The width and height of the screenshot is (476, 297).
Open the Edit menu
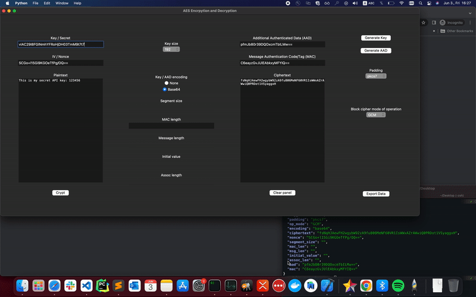tap(47, 3)
